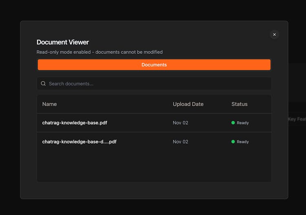Image resolution: width=306 pixels, height=215 pixels.
Task: Select the orange Documents tab
Action: pyautogui.click(x=154, y=64)
